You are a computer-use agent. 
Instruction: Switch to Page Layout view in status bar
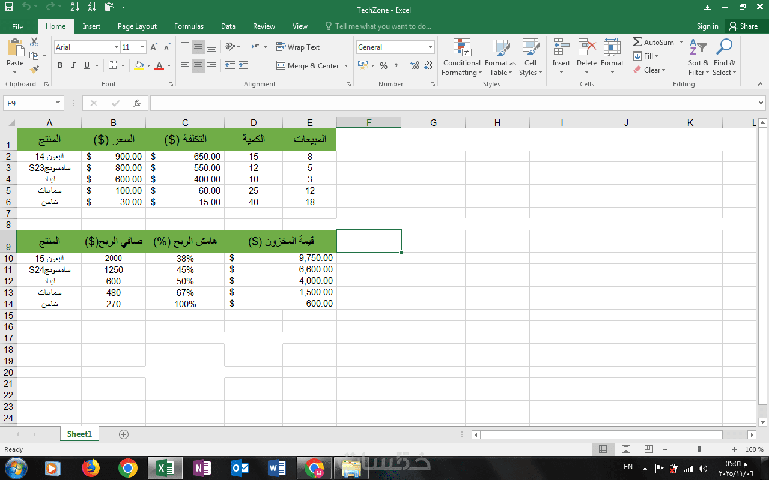point(626,449)
